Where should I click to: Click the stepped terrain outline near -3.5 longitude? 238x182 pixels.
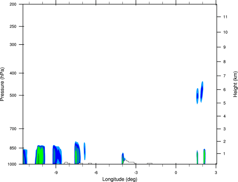pyautogui.click(x=129, y=162)
